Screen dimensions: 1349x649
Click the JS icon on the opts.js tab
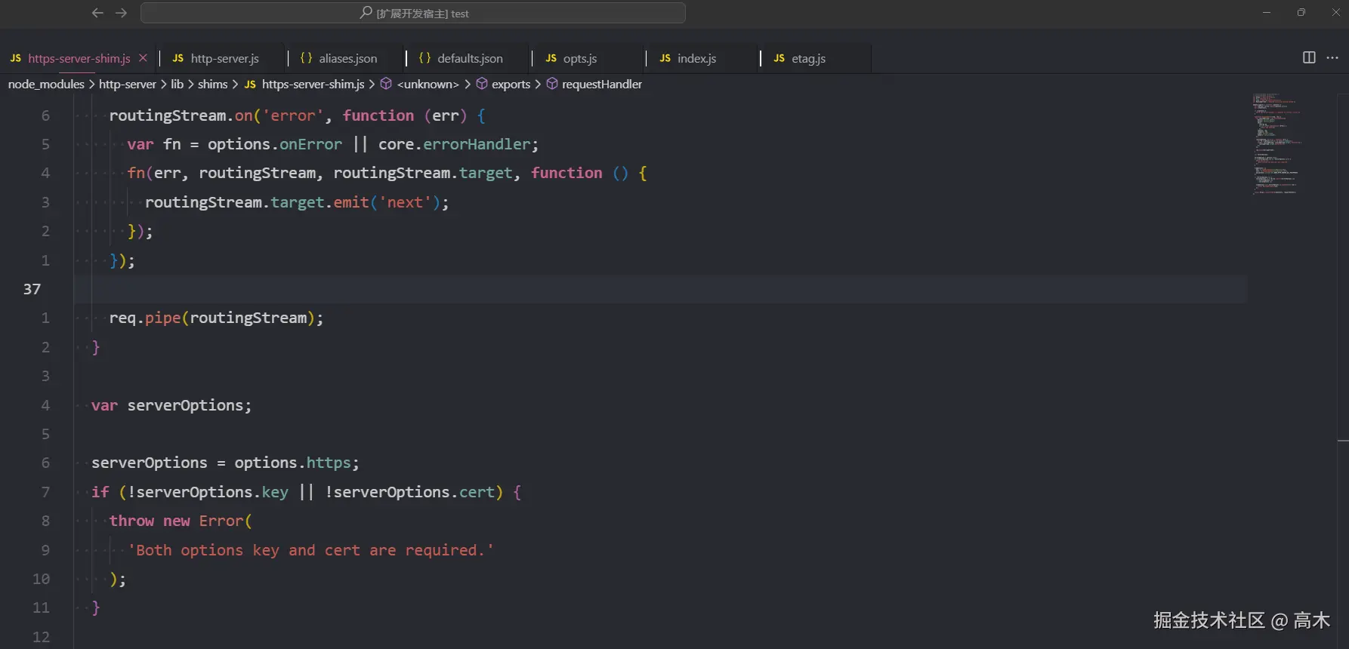(551, 58)
